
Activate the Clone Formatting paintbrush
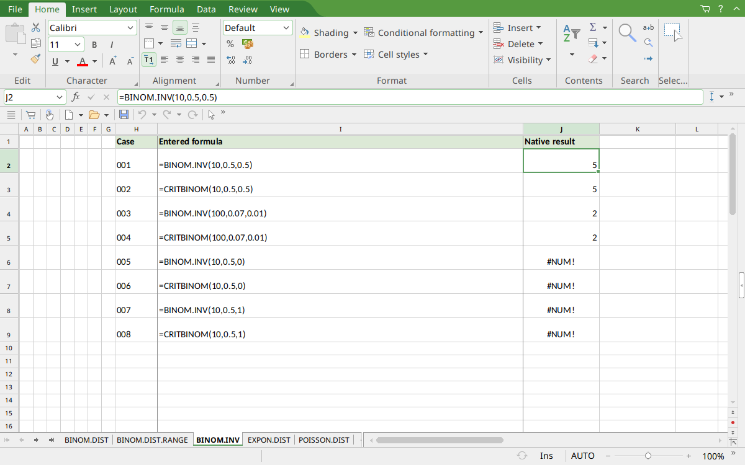point(35,59)
